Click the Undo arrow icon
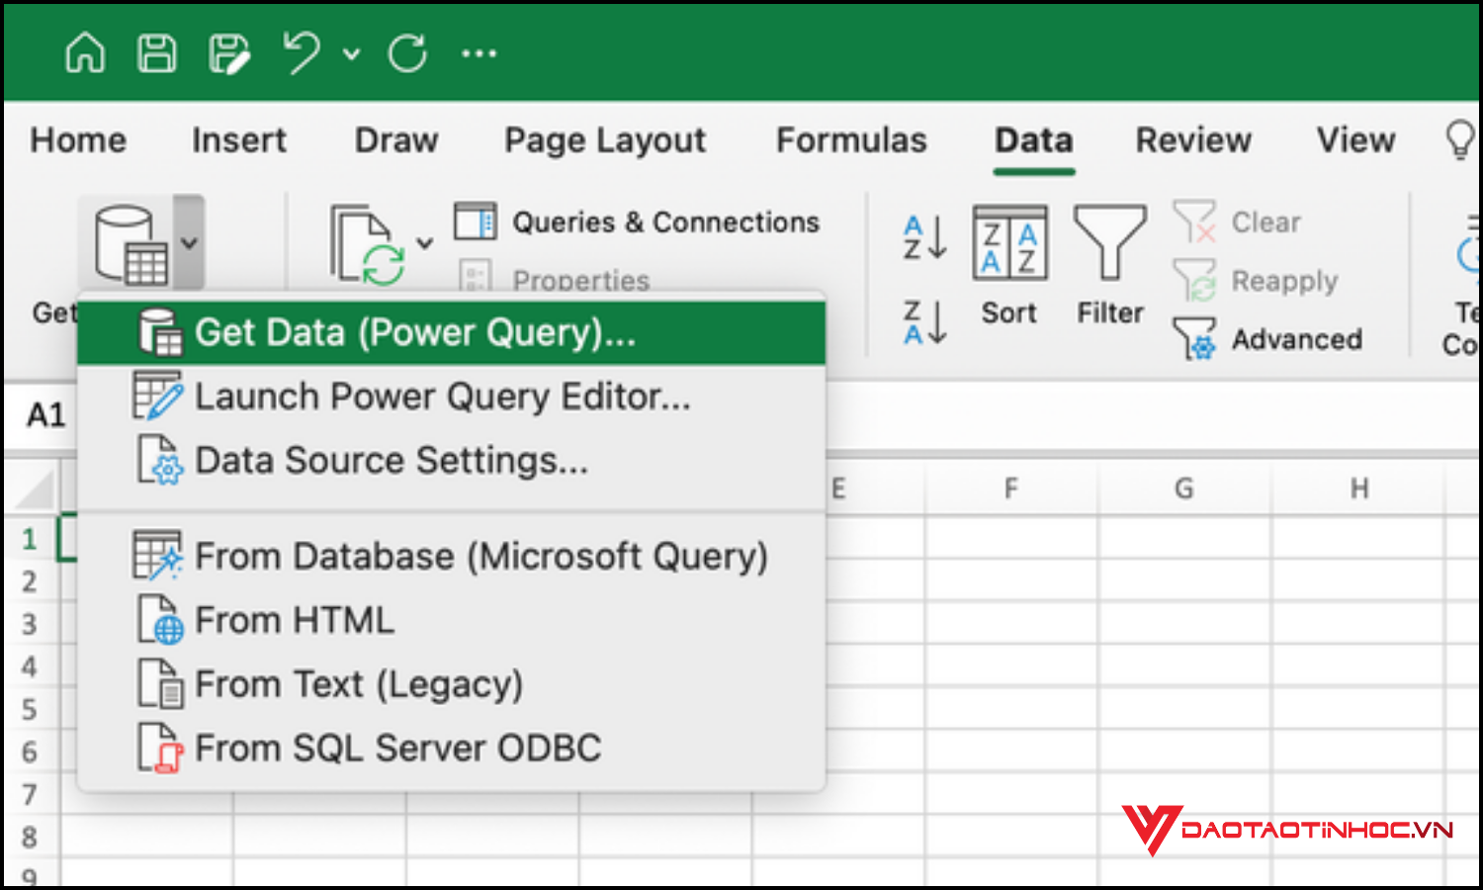The height and width of the screenshot is (890, 1483). (x=303, y=53)
